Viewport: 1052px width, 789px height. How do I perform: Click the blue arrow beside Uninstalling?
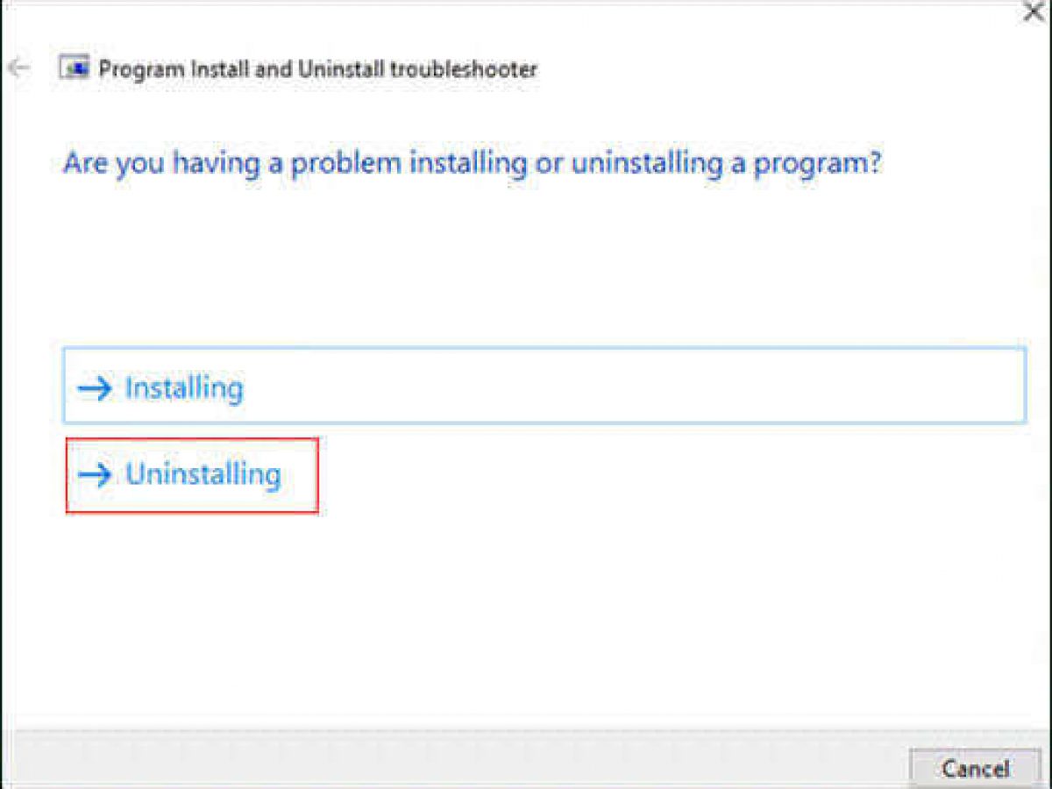(x=95, y=475)
